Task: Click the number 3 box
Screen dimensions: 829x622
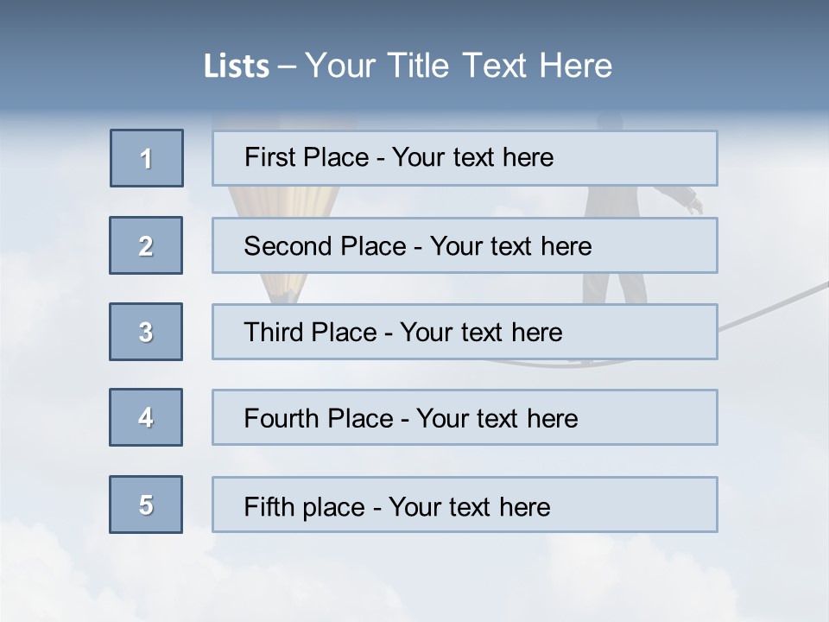Action: click(146, 332)
